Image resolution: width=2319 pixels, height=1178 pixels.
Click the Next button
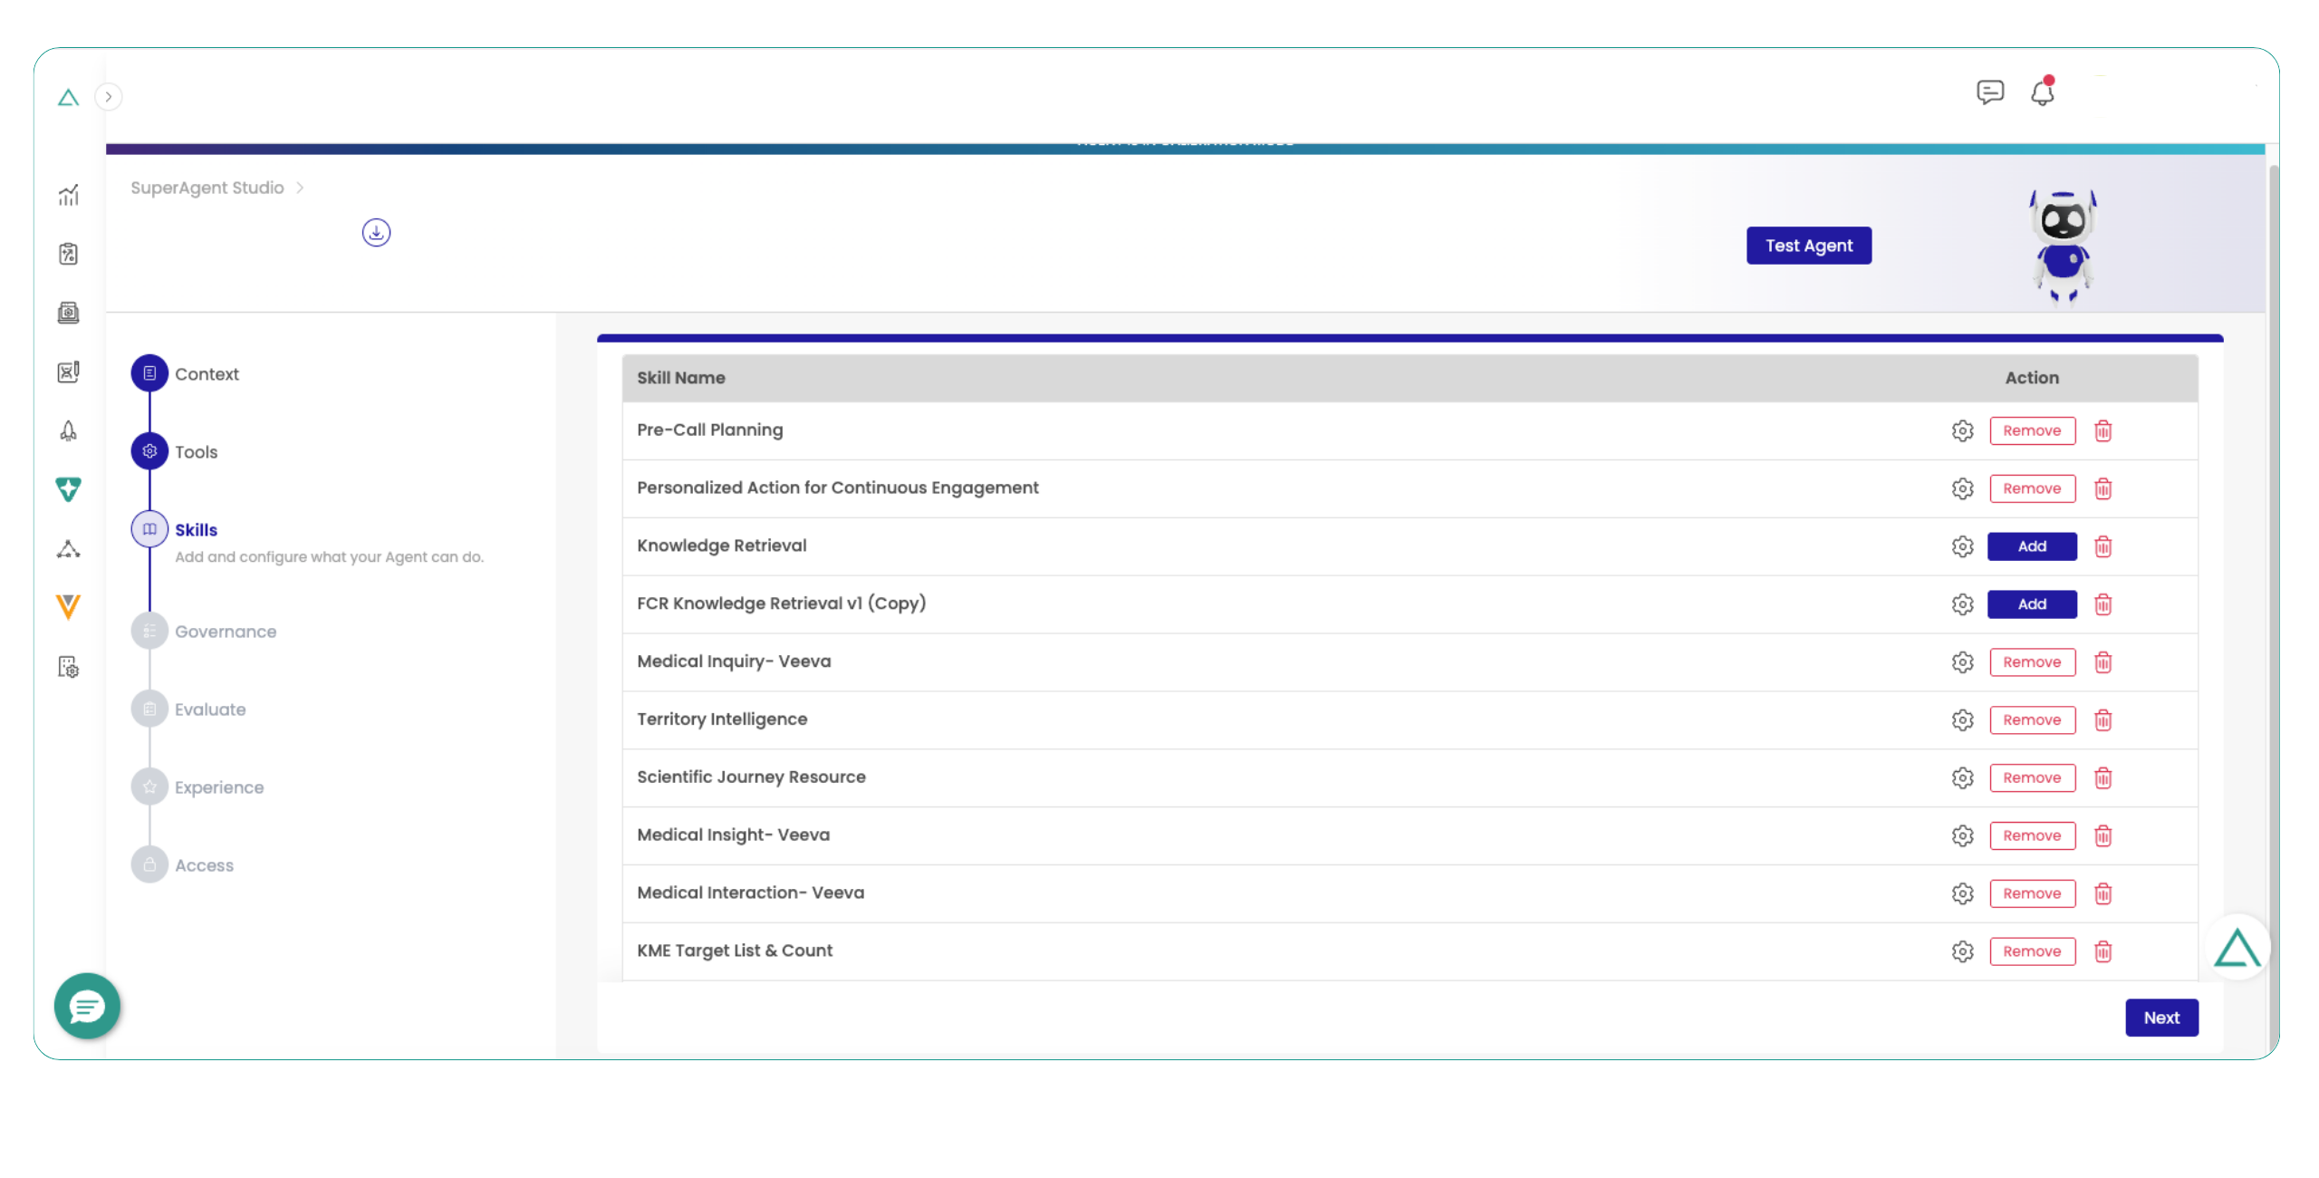click(x=2161, y=1018)
